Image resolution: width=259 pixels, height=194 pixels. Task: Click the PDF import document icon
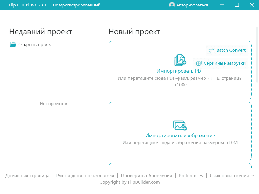180,60
